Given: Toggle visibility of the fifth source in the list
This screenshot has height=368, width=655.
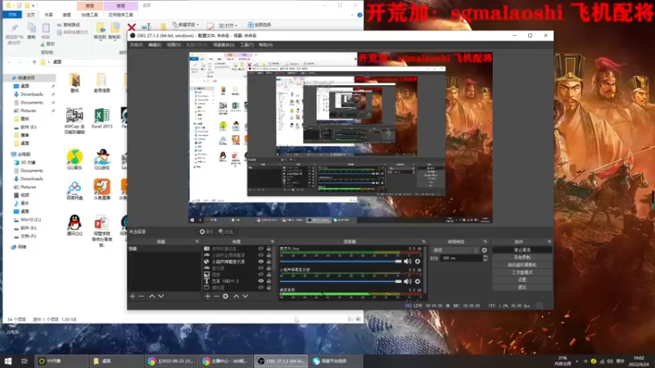Looking at the screenshot, I should pos(261,275).
